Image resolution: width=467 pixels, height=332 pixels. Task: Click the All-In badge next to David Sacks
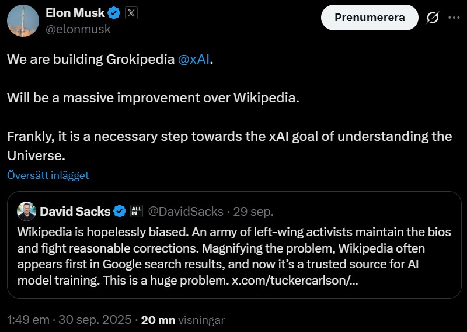pyautogui.click(x=136, y=210)
